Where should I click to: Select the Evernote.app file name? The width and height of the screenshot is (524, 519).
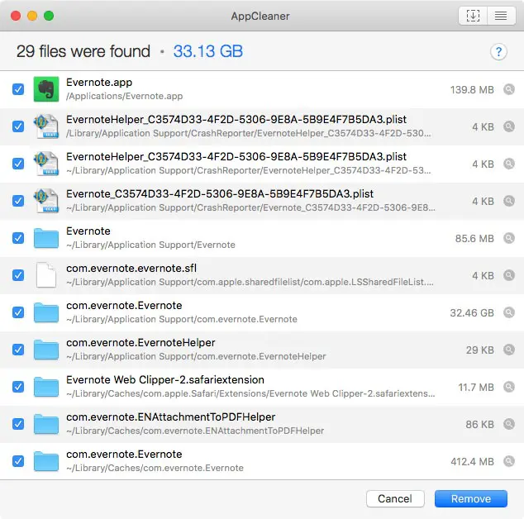point(99,83)
